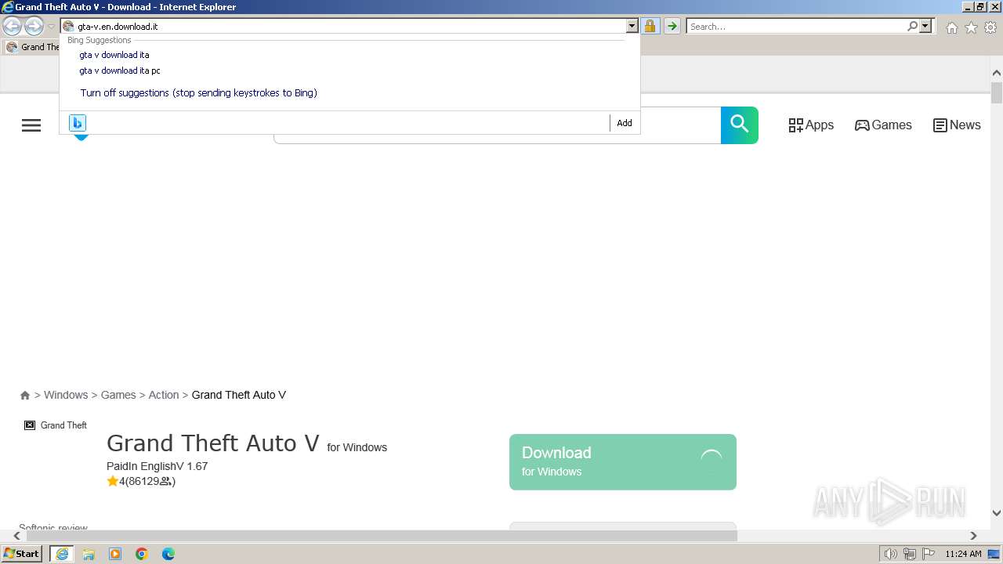The height and width of the screenshot is (564, 1003).
Task: Click the address bar URL field
Action: (x=343, y=27)
